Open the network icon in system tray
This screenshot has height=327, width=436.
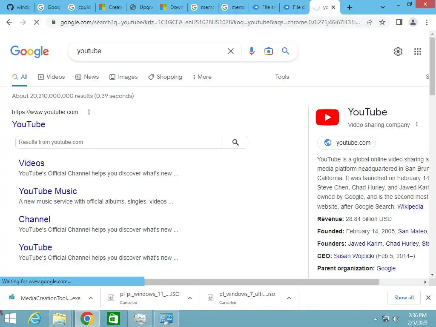(x=385, y=318)
